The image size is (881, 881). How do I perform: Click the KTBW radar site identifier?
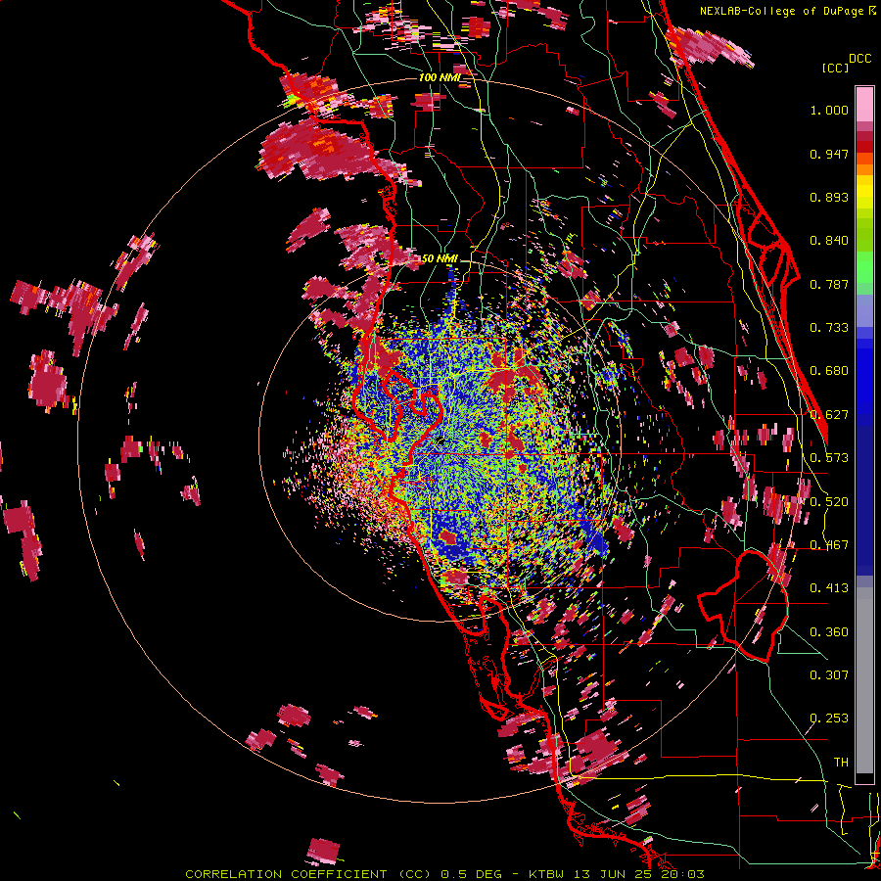pyautogui.click(x=548, y=874)
